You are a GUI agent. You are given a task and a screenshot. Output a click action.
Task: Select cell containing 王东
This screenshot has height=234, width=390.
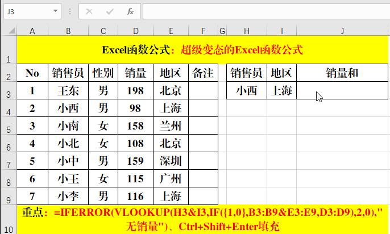point(68,90)
